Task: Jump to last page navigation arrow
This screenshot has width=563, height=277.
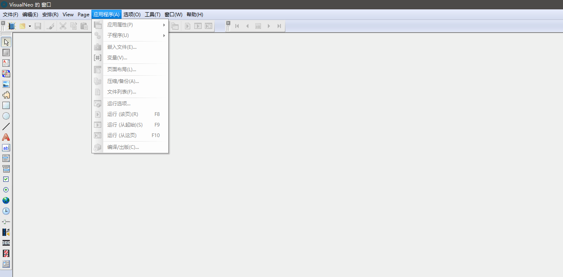Action: point(279,26)
